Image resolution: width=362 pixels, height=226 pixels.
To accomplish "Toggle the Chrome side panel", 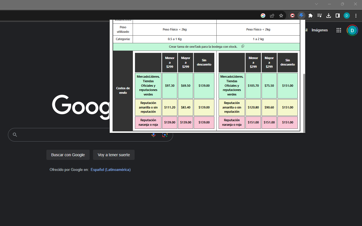I will tap(338, 16).
